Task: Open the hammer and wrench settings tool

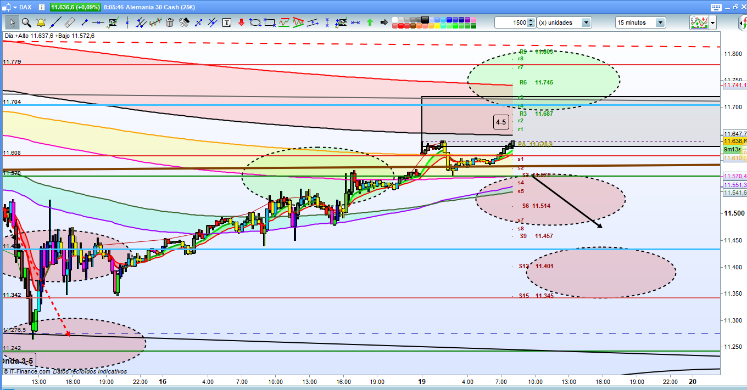Action: tap(184, 22)
